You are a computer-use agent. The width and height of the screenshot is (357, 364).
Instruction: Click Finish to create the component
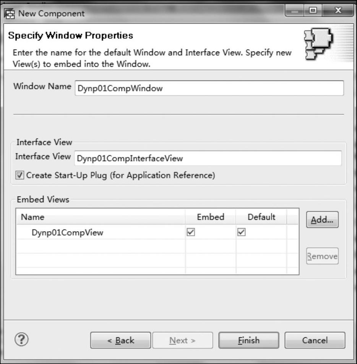click(248, 340)
